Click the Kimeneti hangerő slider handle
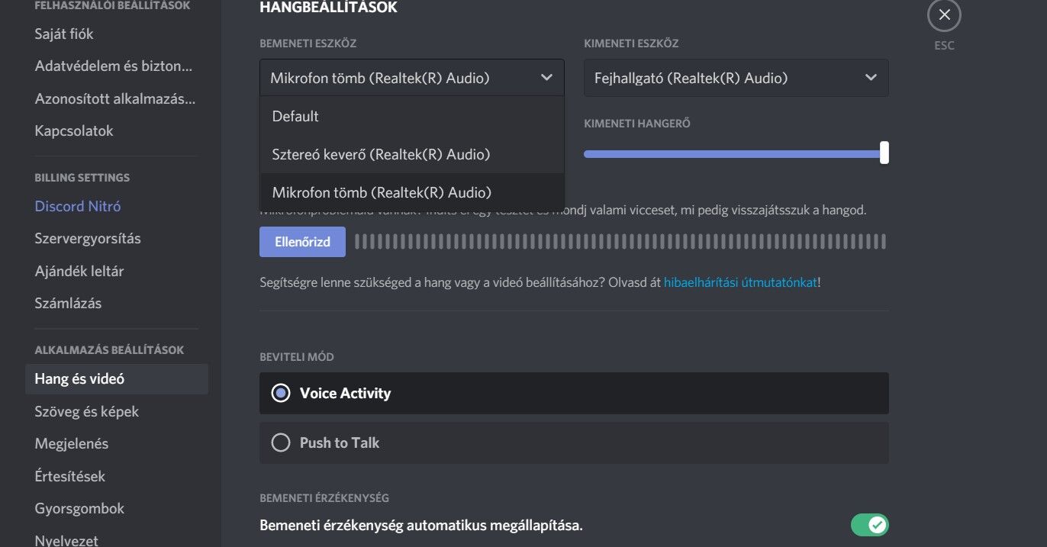Image resolution: width=1047 pixels, height=547 pixels. point(884,153)
